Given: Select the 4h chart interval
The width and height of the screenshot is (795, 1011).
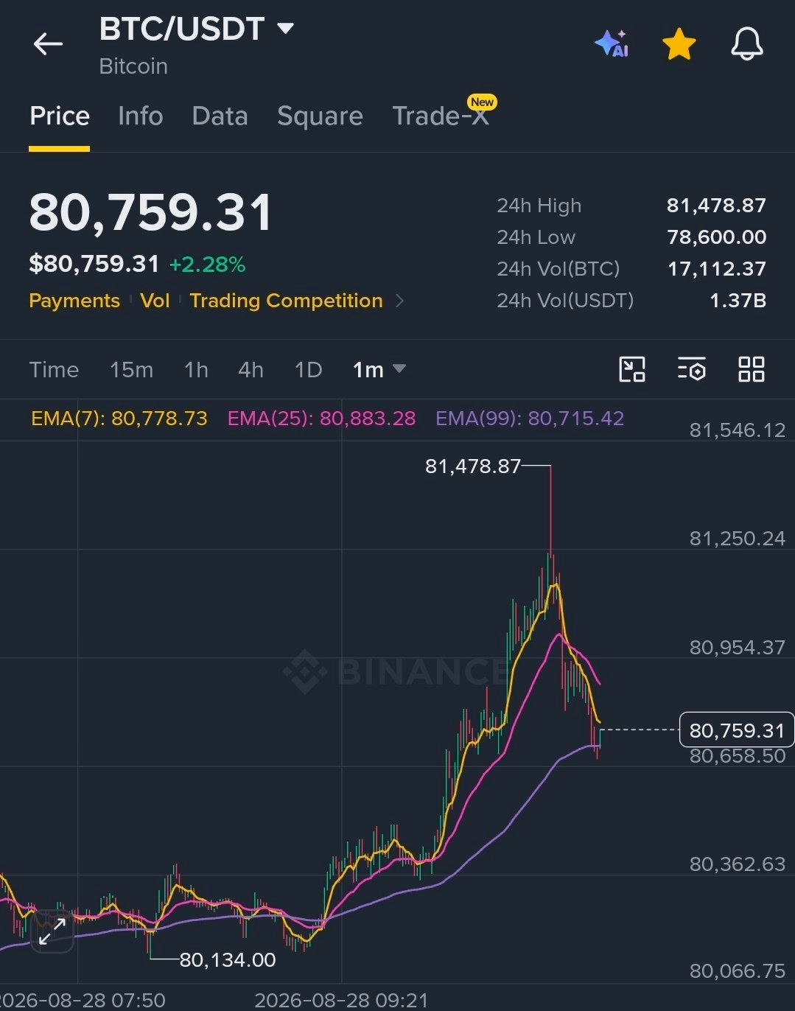Looking at the screenshot, I should point(251,369).
